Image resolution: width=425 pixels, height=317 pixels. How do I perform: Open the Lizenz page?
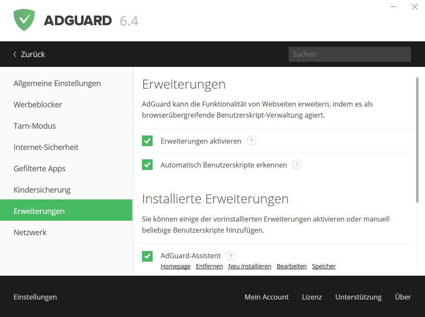pos(312,297)
